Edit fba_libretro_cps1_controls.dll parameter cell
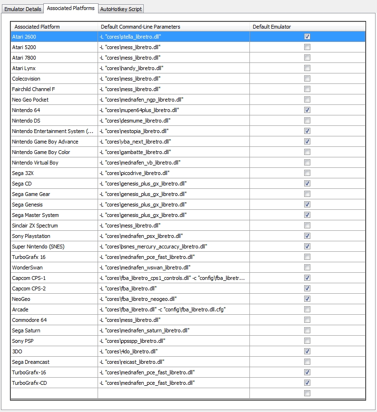 point(174,278)
